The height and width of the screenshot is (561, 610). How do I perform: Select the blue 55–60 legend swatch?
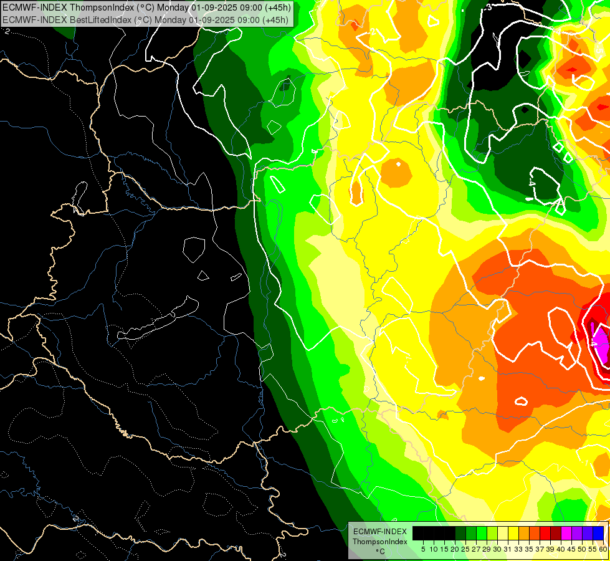[x=598, y=533]
